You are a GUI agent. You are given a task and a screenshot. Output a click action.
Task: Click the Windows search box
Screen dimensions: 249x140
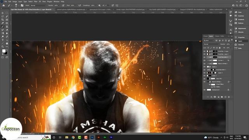pos(28,137)
